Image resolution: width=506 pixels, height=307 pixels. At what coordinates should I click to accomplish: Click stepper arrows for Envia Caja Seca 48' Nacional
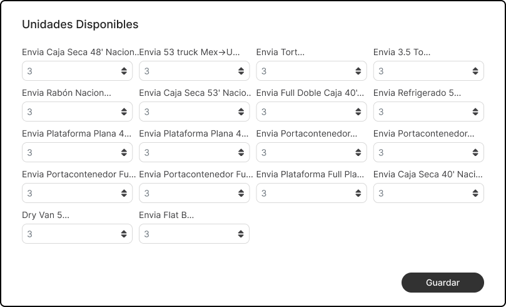(x=124, y=71)
